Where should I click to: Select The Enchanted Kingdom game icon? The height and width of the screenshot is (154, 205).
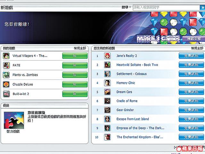pyautogui.click(x=107, y=137)
